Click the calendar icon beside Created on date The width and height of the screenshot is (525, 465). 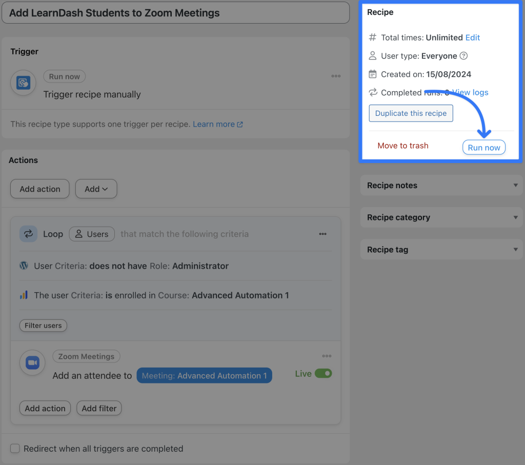372,74
